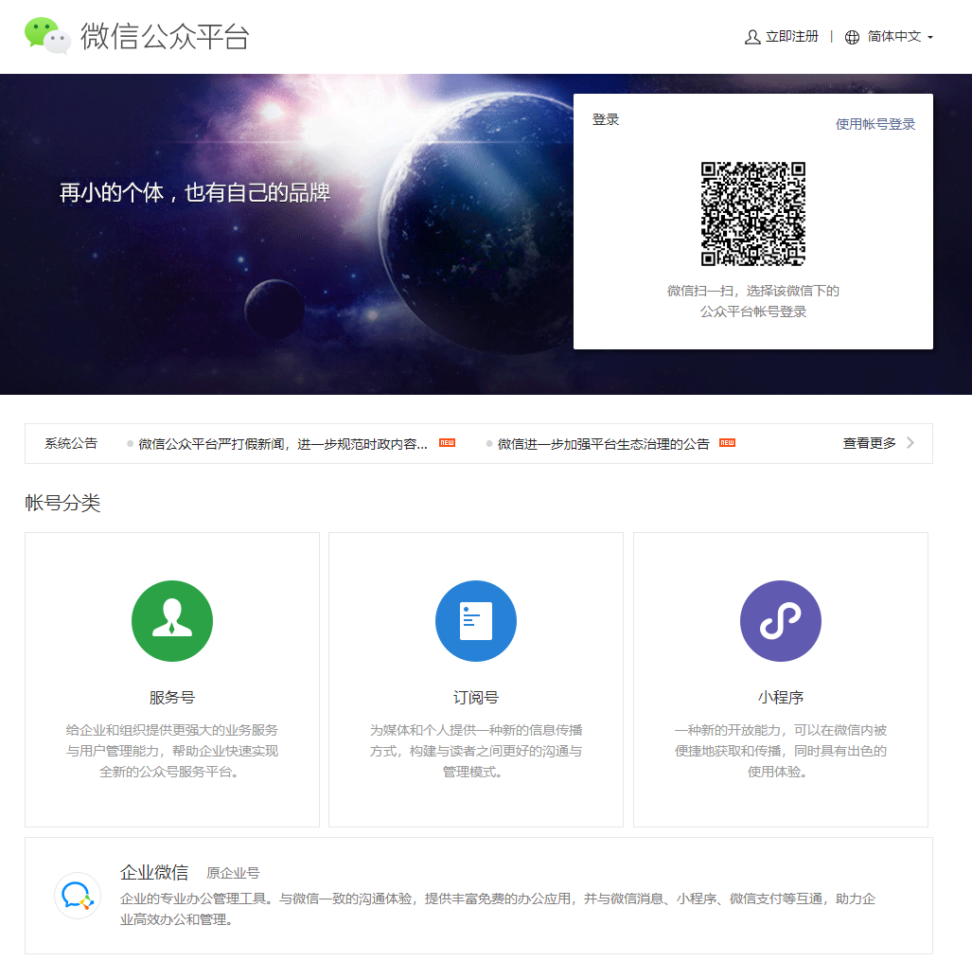Expand announcements with 查看更多 chevron
The height and width of the screenshot is (961, 972).
(x=910, y=443)
